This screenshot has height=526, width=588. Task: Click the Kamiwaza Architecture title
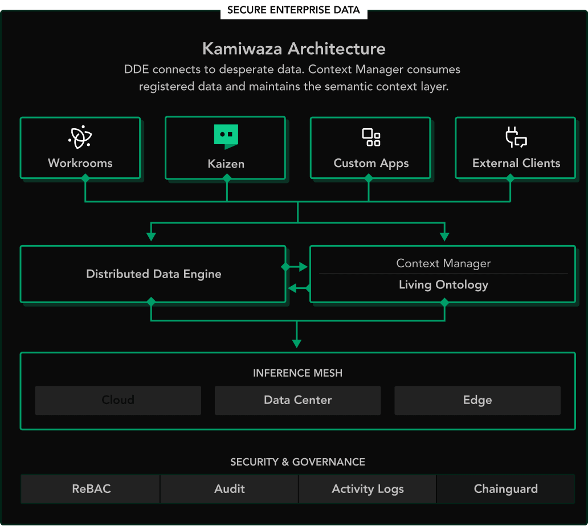click(x=294, y=49)
